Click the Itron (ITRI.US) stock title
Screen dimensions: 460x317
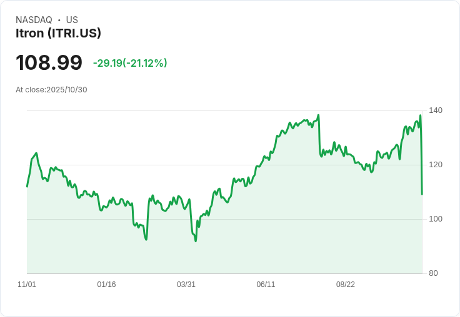[x=58, y=33]
